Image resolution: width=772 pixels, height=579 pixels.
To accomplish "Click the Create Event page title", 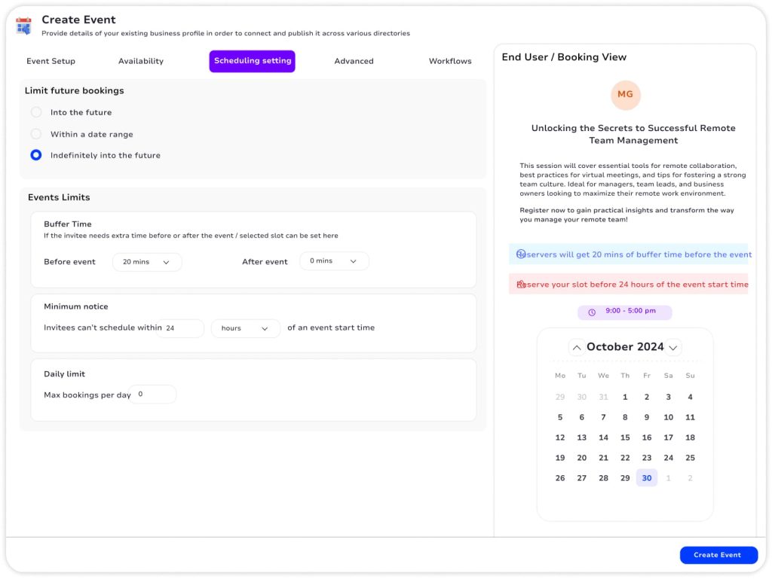I will (78, 20).
